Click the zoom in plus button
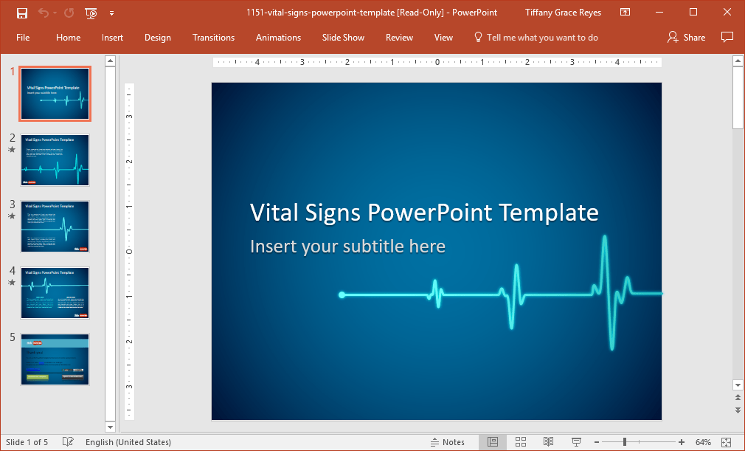Screen dimensions: 745x451 coord(682,442)
